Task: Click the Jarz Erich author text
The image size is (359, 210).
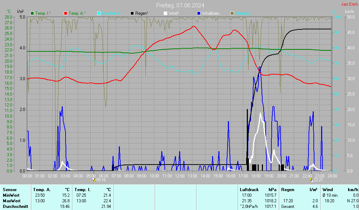Action: click(349, 5)
